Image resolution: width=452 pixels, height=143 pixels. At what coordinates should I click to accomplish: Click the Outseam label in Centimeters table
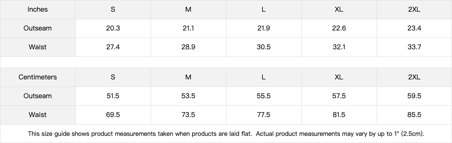click(38, 96)
